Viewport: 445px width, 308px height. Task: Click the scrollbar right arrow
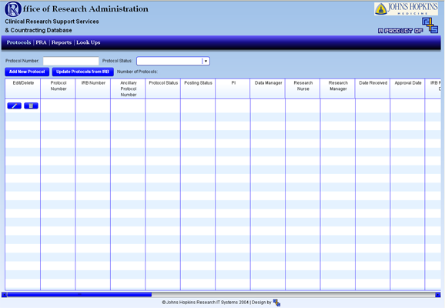pyautogui.click(x=438, y=295)
